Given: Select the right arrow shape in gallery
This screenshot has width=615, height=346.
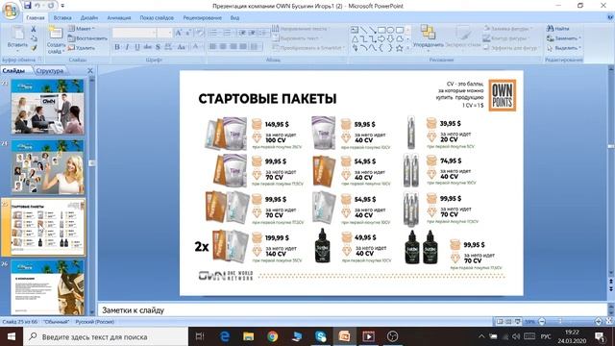Looking at the screenshot, I should [381, 38].
